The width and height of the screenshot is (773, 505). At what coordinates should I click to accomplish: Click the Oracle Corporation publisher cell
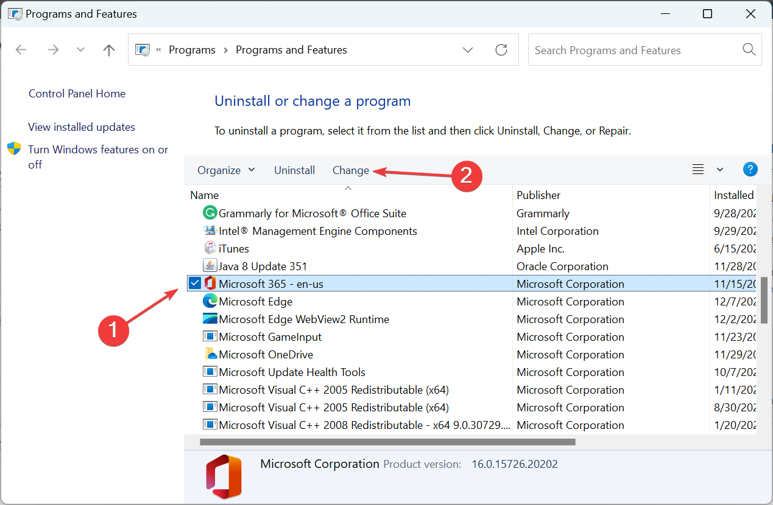562,266
